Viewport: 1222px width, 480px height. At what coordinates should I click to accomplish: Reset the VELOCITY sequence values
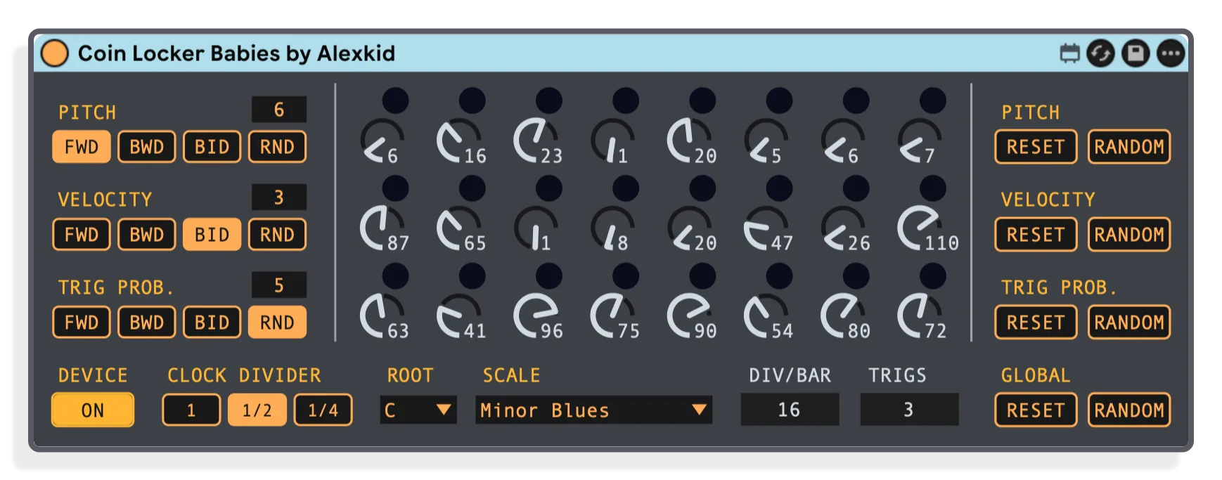(x=1036, y=235)
